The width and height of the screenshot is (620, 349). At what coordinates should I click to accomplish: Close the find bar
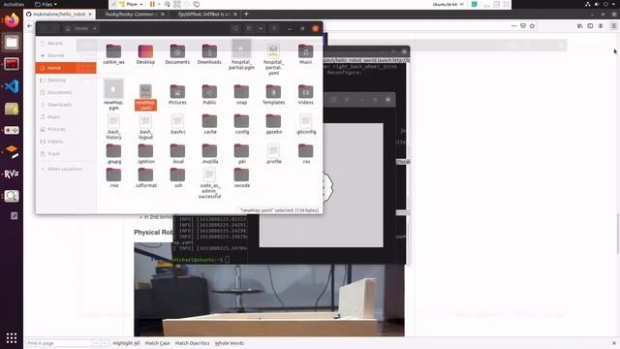coord(613,343)
